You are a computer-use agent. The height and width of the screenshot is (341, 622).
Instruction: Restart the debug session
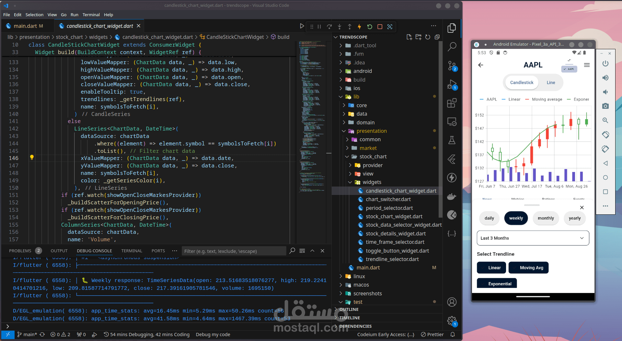point(370,27)
